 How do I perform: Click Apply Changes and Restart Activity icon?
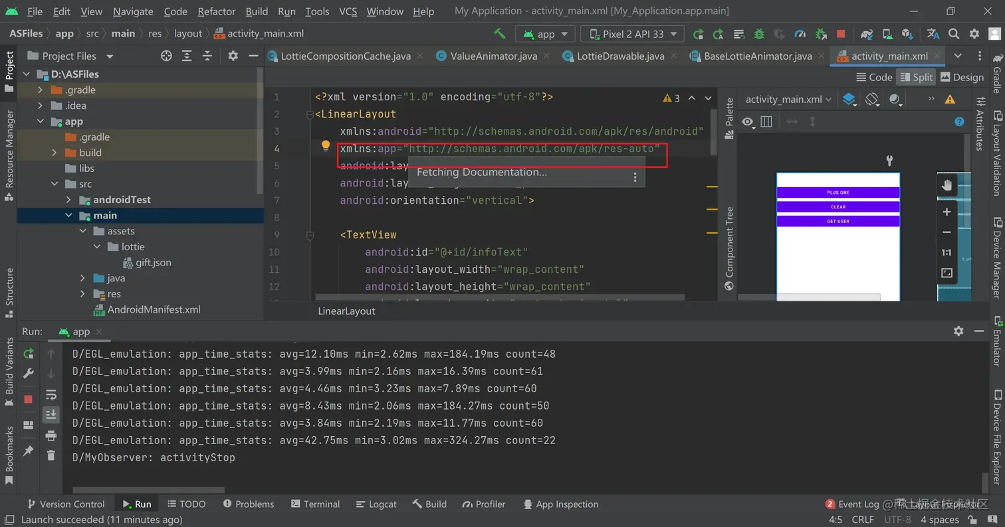click(718, 34)
